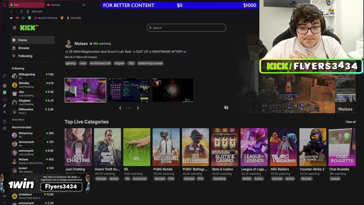Image resolution: width=364 pixels, height=205 pixels.
Task: Open Browse in Kick sidebar
Action: pos(33,48)
